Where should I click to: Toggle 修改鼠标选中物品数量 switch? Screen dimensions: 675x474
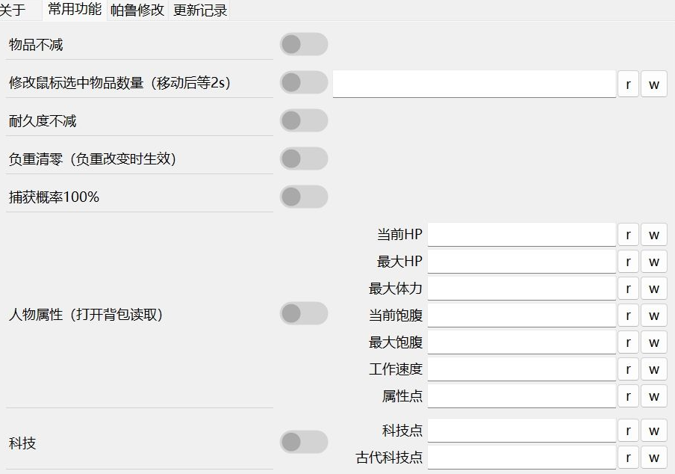(304, 83)
